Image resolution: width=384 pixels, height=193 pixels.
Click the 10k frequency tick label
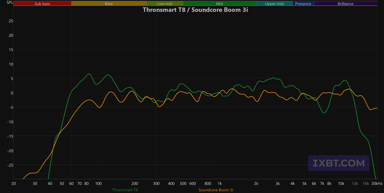341,183
